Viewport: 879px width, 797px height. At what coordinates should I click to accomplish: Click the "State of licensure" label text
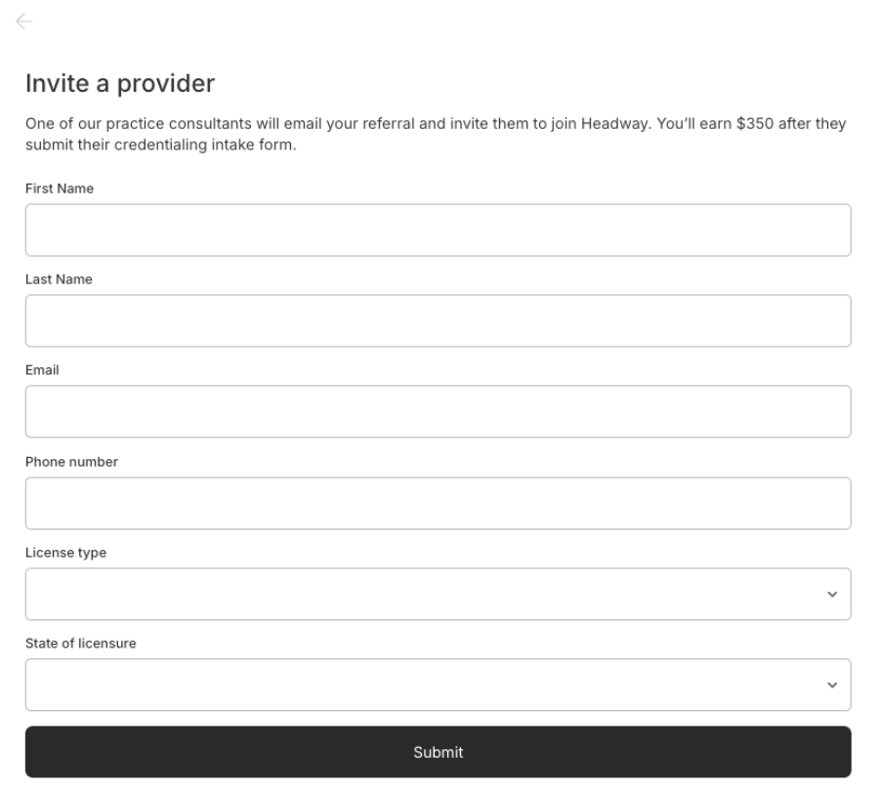point(80,644)
